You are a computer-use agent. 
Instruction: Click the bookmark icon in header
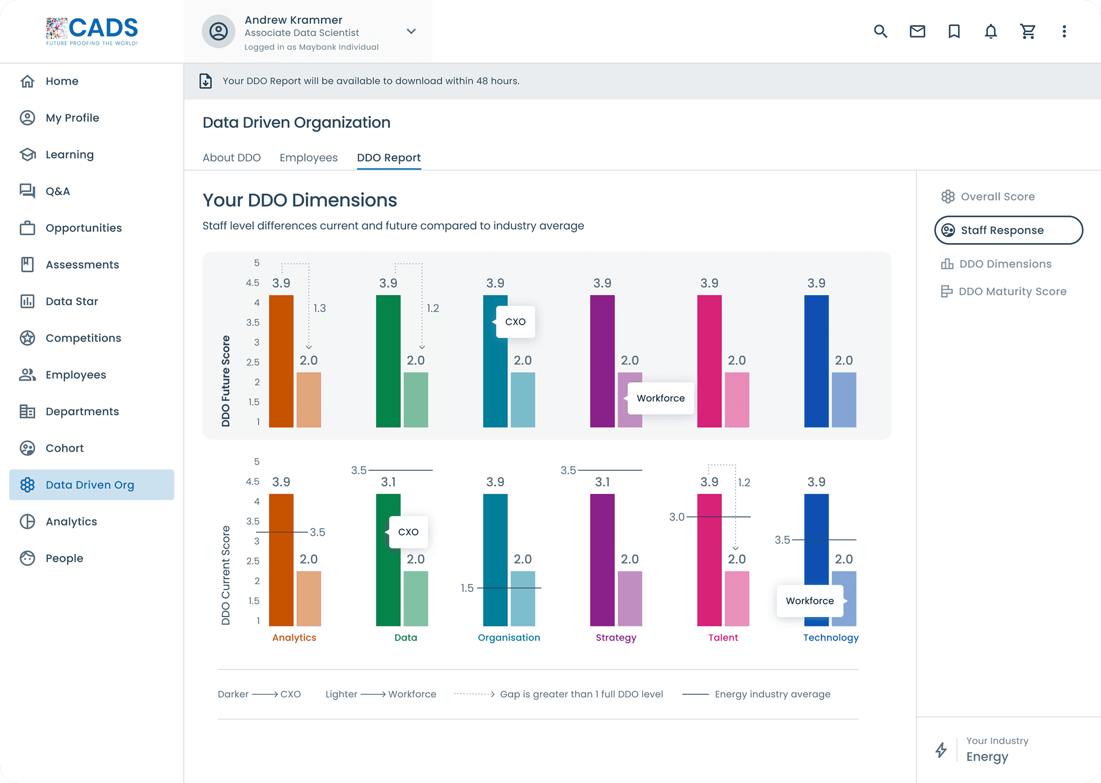953,31
